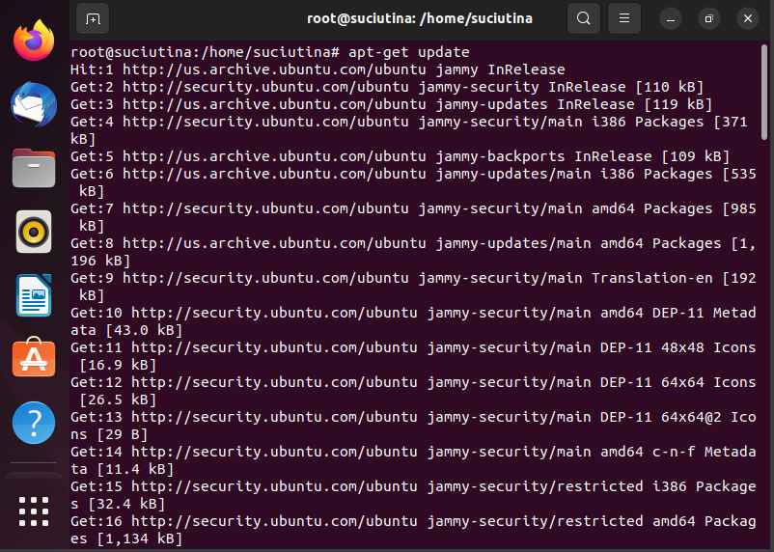Click the [16.9 kB] size text

pos(118,365)
